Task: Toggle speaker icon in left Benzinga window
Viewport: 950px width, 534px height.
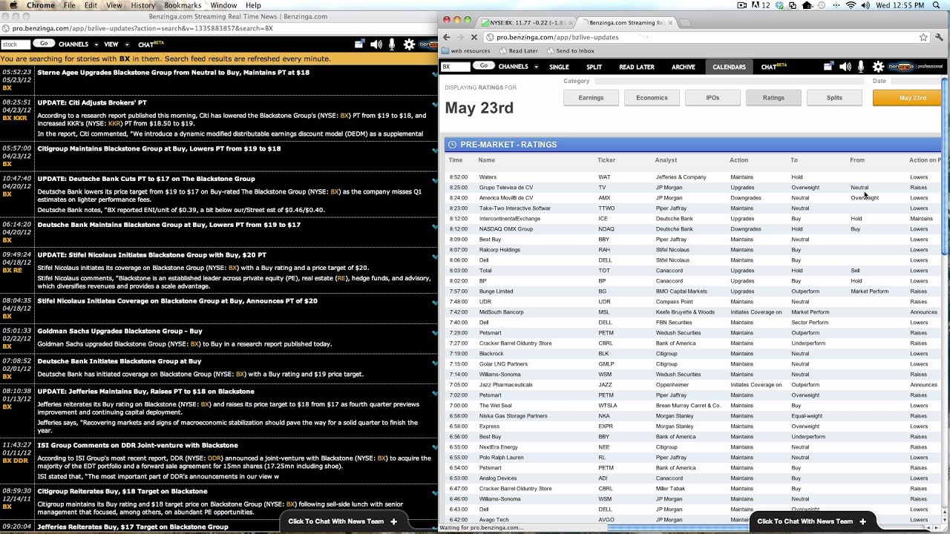Action: coord(376,44)
